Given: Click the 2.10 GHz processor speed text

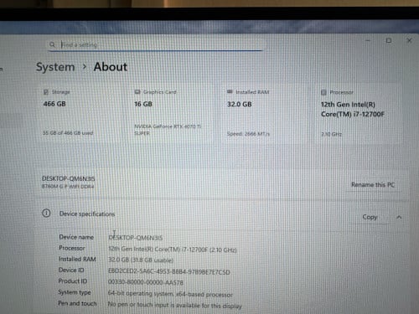Looking at the screenshot, I should pos(331,134).
